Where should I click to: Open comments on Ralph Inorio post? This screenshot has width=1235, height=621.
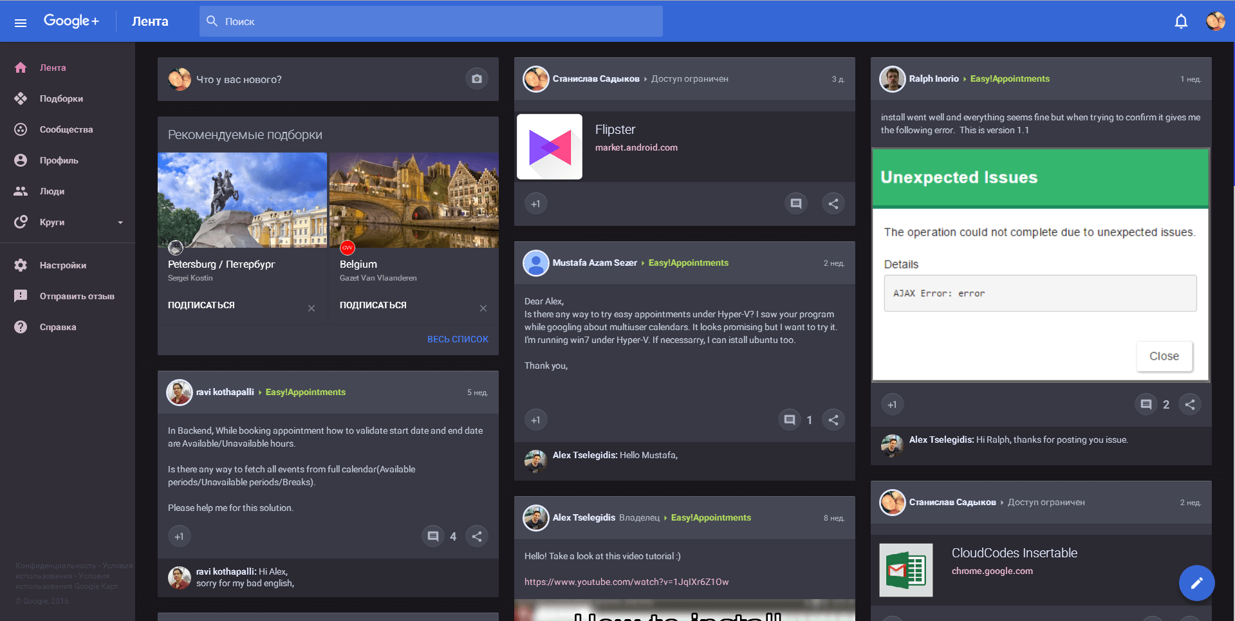point(1146,404)
